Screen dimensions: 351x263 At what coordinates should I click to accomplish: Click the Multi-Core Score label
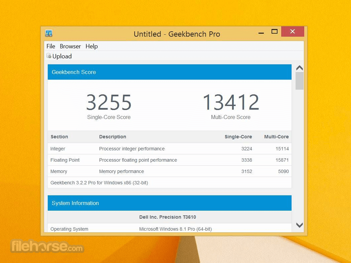(x=231, y=117)
